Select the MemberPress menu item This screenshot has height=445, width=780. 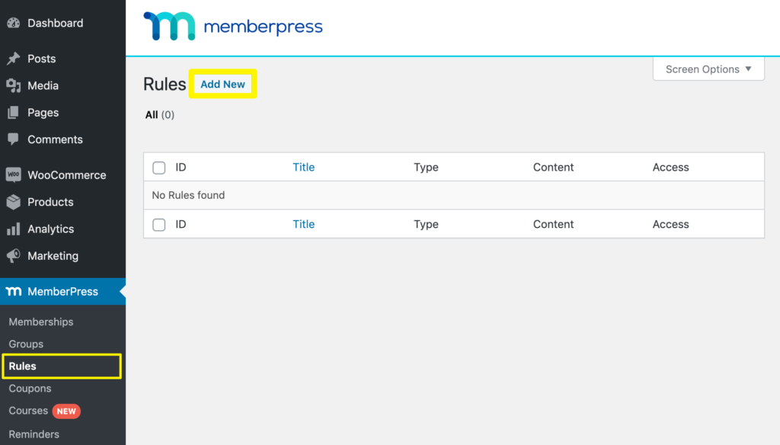coord(62,291)
